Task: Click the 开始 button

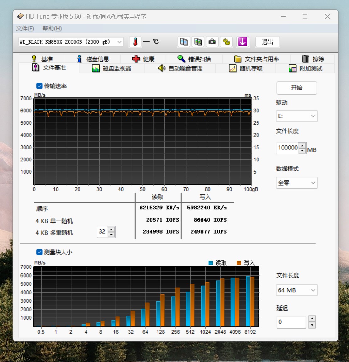Action: pyautogui.click(x=296, y=88)
